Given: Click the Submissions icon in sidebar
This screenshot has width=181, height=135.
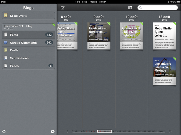Looking at the screenshot, I should coord(5,58).
